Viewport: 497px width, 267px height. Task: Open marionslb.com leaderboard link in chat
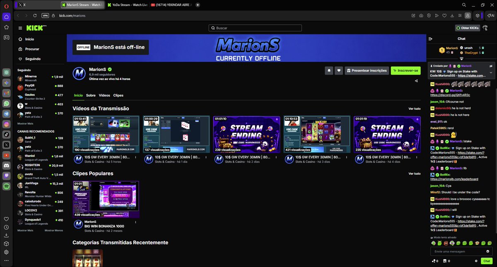(x=454, y=179)
